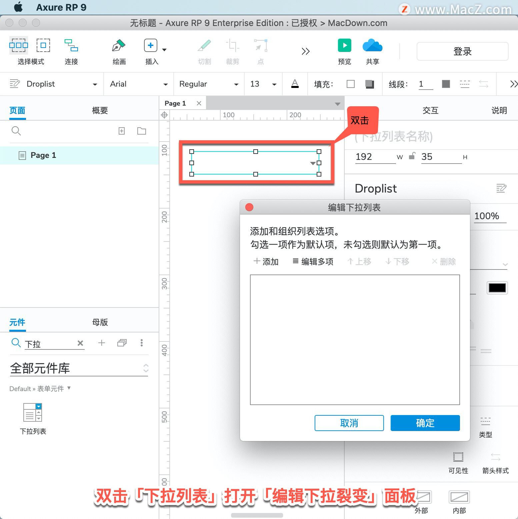Pick the fill color swatch
Image resolution: width=518 pixels, height=519 pixels.
click(351, 84)
